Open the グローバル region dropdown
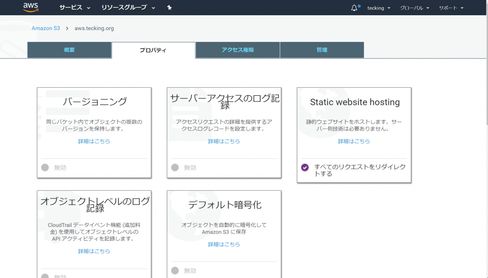The width and height of the screenshot is (488, 278). tap(415, 8)
